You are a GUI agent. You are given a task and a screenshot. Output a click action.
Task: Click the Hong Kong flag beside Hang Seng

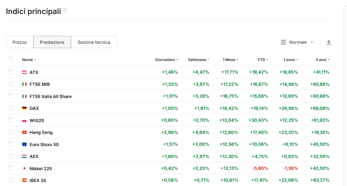[24, 132]
